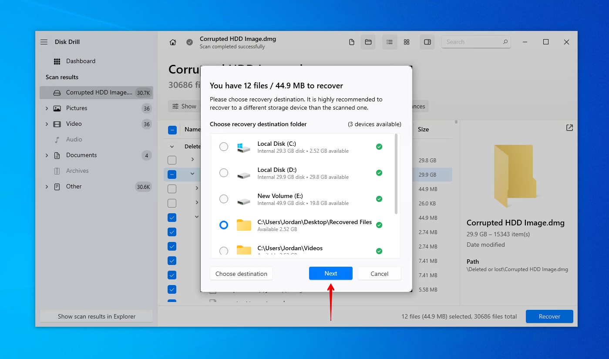Viewport: 609px width, 359px height.
Task: Switch to file view icon
Action: (x=352, y=42)
